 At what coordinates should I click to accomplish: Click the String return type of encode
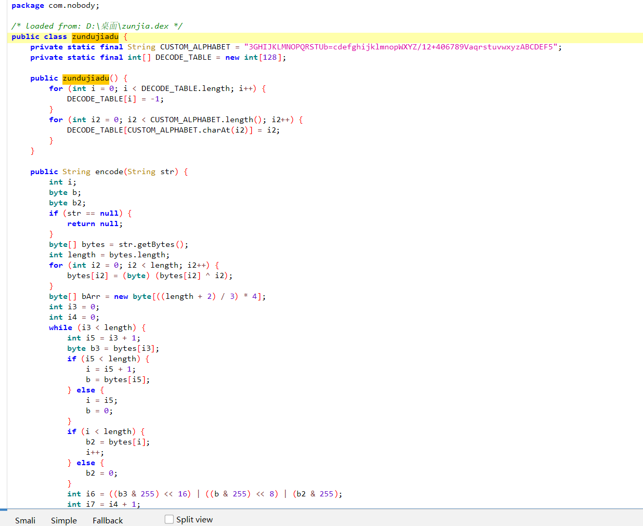pos(76,172)
